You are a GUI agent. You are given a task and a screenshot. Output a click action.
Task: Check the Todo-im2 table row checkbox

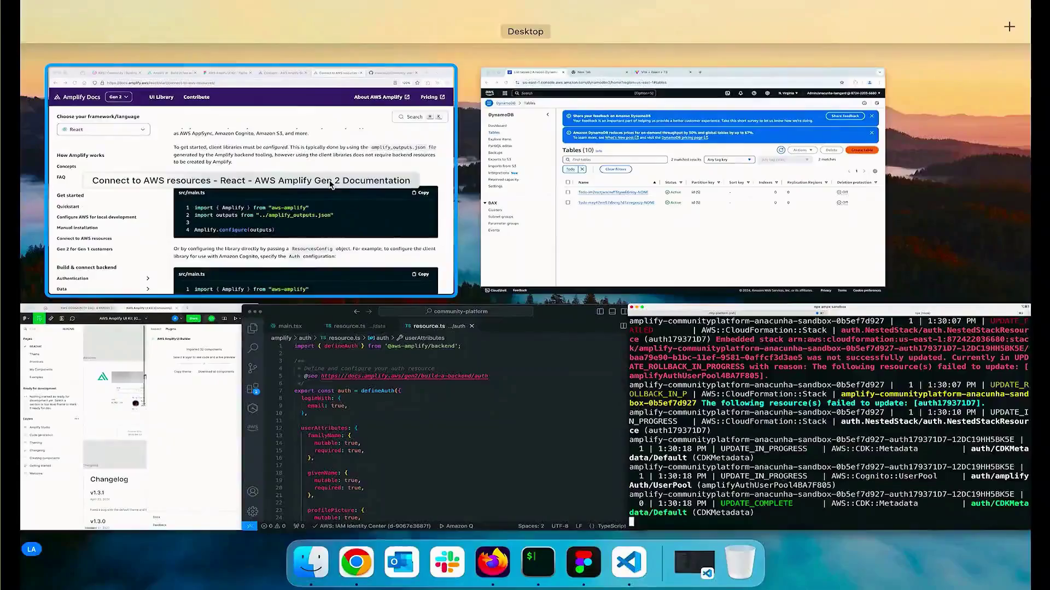tap(568, 192)
